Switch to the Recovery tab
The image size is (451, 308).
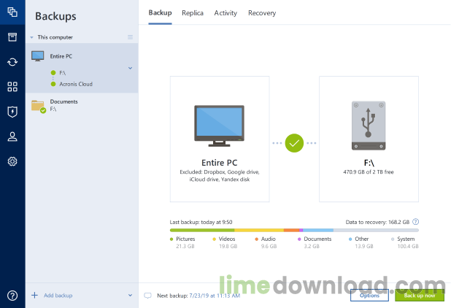(x=262, y=13)
